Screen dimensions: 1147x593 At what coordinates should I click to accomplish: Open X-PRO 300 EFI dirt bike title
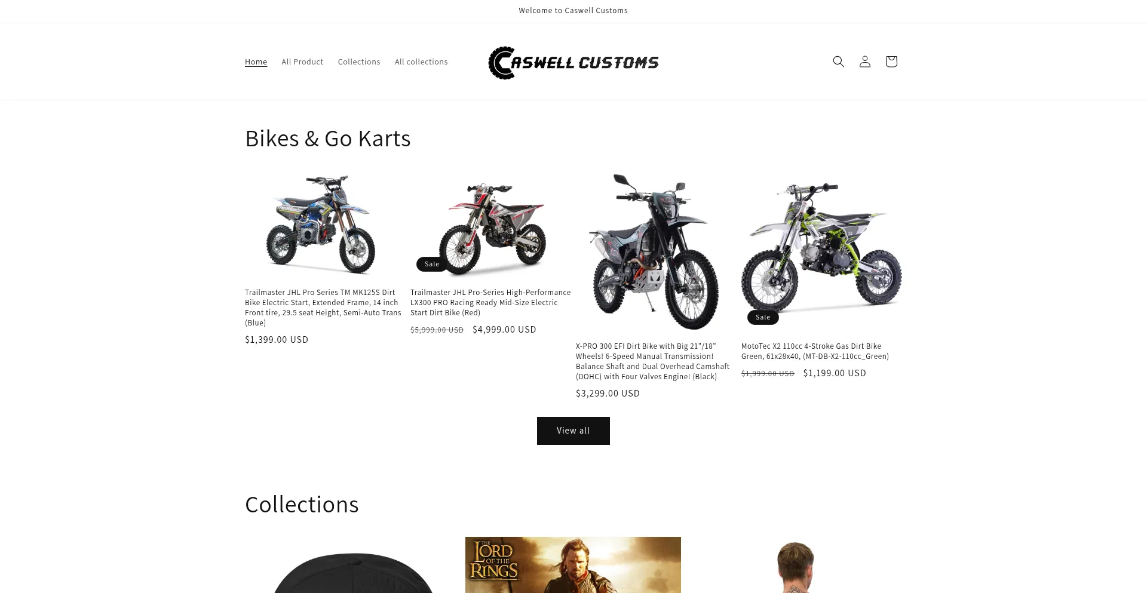653,361
